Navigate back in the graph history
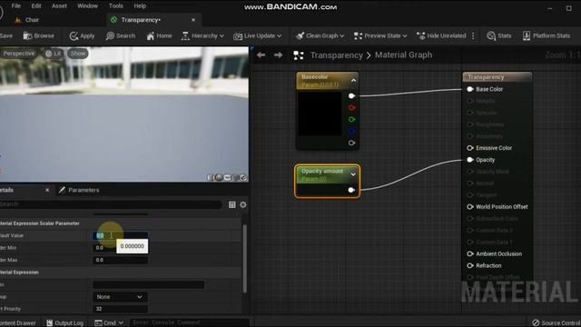The width and height of the screenshot is (581, 327). click(x=261, y=55)
